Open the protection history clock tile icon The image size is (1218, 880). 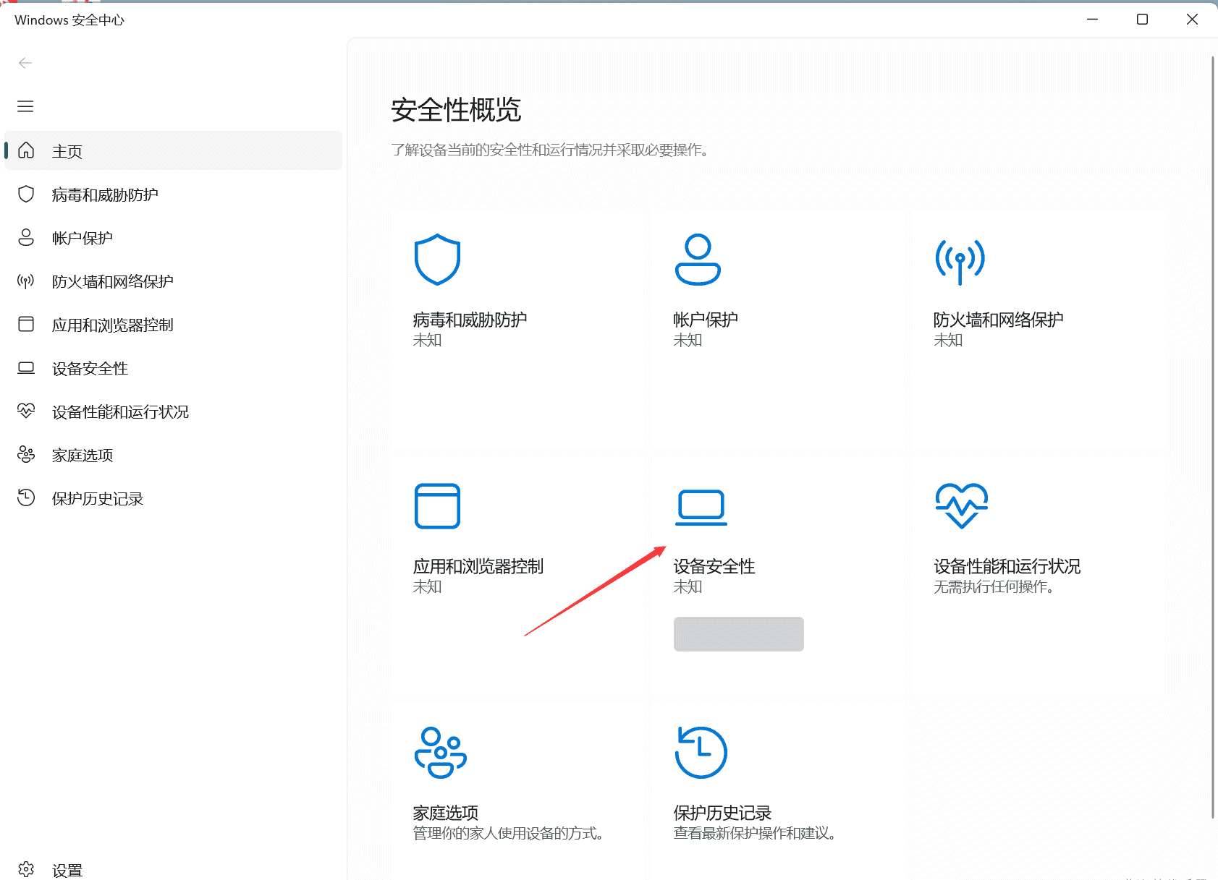(x=701, y=753)
